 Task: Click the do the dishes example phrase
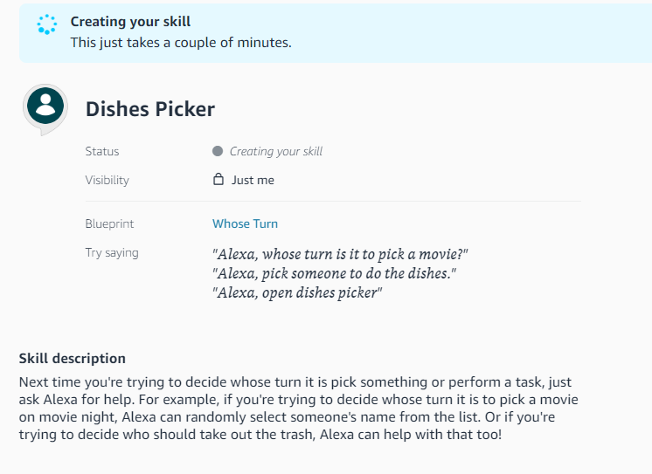point(335,273)
